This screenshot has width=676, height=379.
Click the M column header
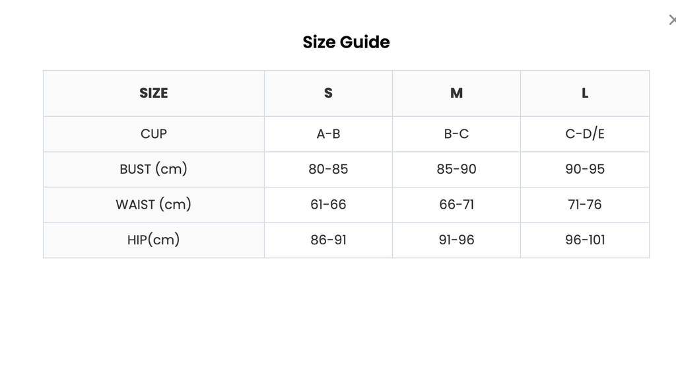456,93
